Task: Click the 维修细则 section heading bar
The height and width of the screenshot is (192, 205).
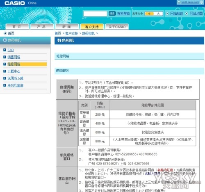Action: (129, 71)
